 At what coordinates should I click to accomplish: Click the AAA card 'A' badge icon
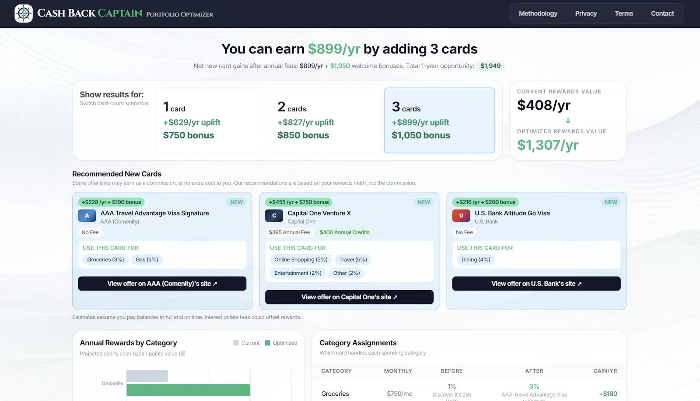tap(87, 216)
